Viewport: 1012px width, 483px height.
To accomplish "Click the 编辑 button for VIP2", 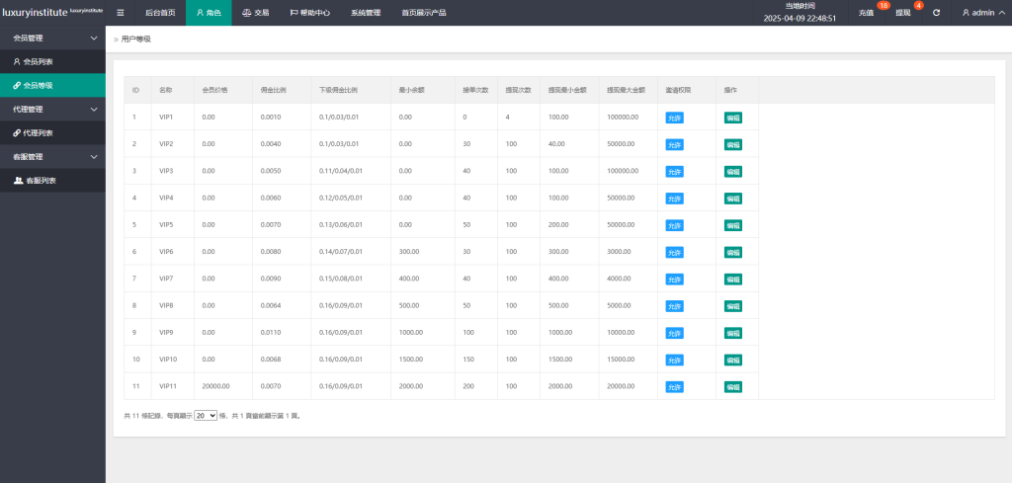I will click(733, 144).
